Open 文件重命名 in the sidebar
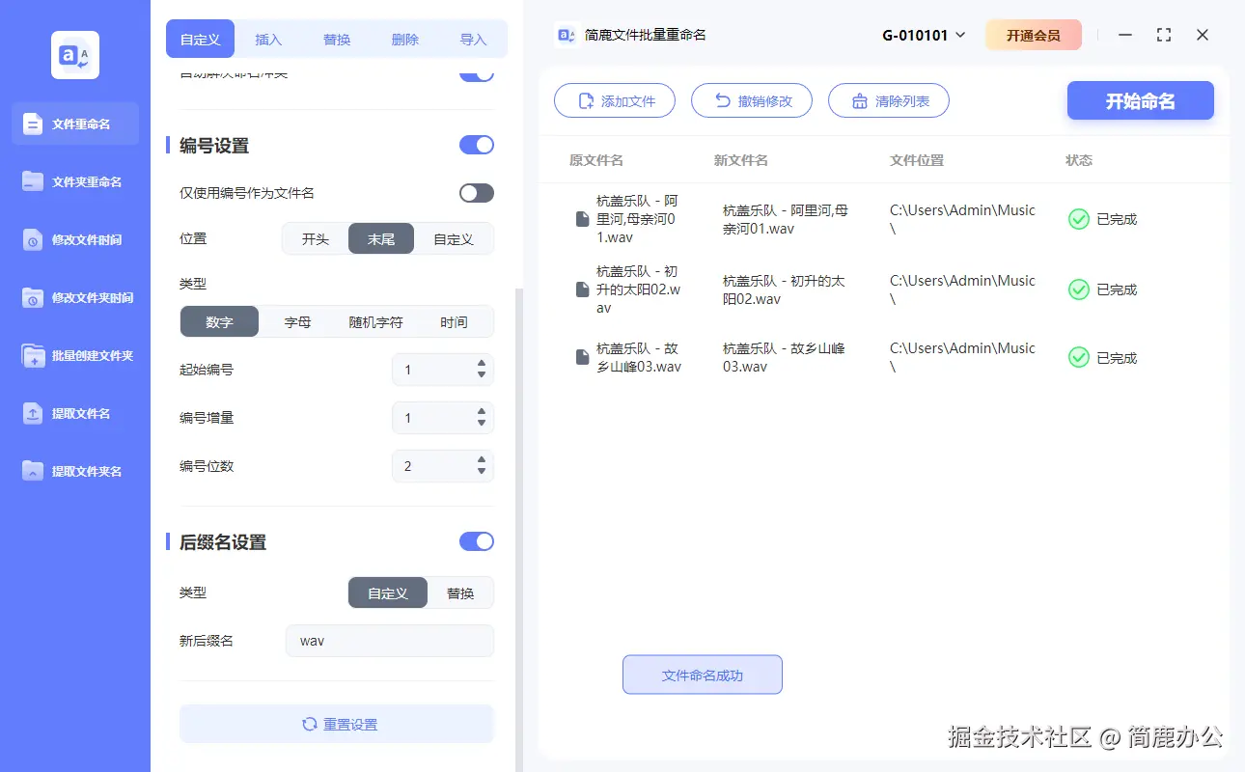This screenshot has width=1245, height=772. pos(75,124)
